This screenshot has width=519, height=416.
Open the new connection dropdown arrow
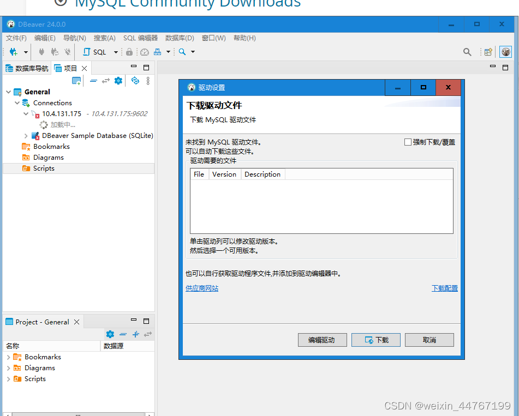26,52
